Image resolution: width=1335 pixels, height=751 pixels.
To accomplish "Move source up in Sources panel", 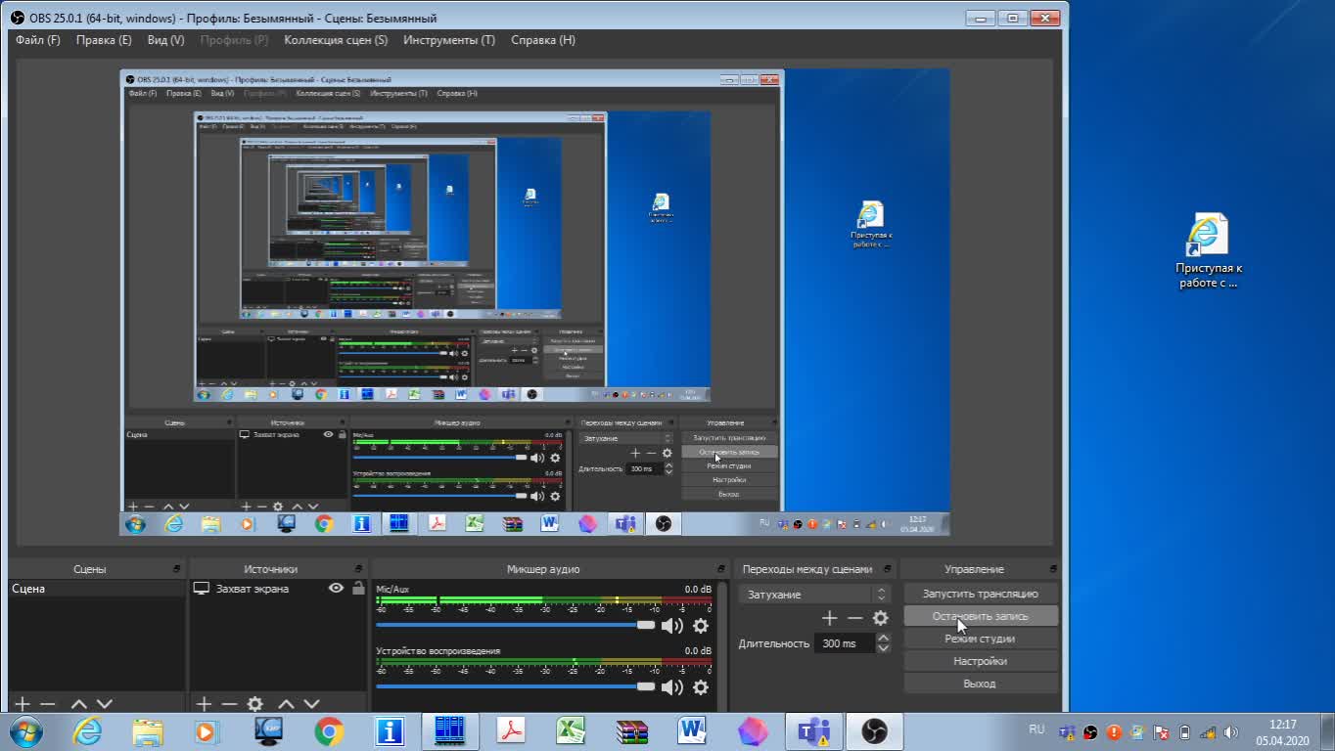I will click(x=286, y=704).
